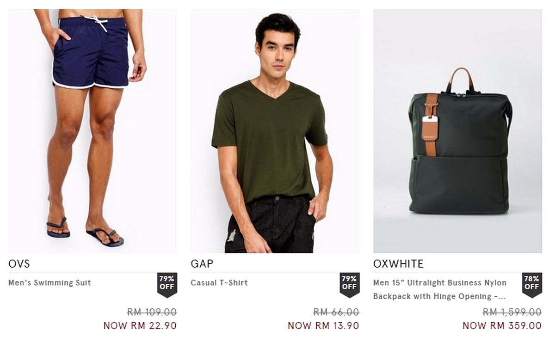
Task: Open the Men's Swimming Suit product title
Action: click(49, 283)
